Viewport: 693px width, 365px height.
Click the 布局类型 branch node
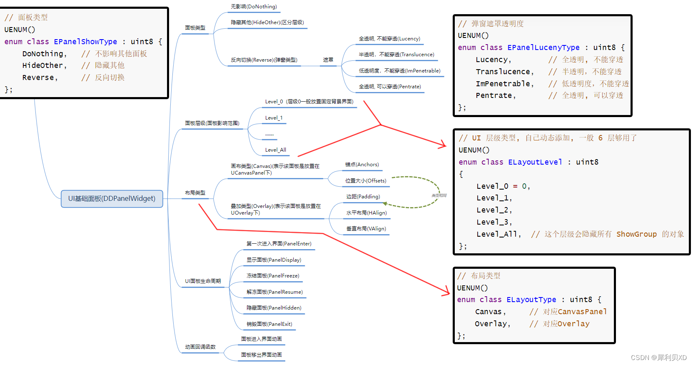pyautogui.click(x=195, y=193)
